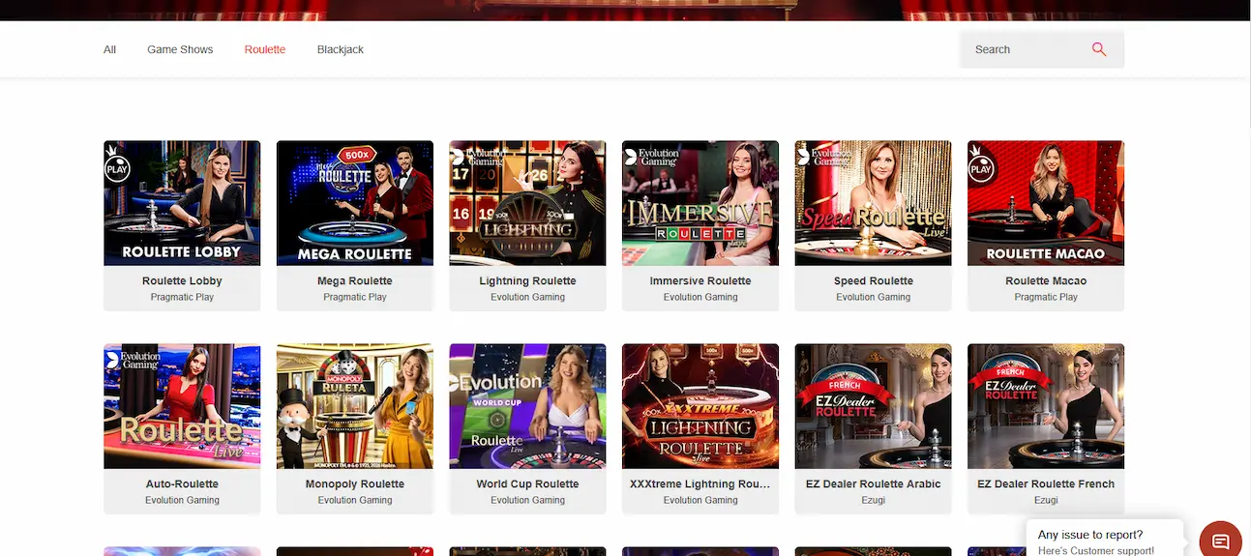The image size is (1251, 556).
Task: Click the Immersive Roulette title text
Action: pyautogui.click(x=700, y=280)
